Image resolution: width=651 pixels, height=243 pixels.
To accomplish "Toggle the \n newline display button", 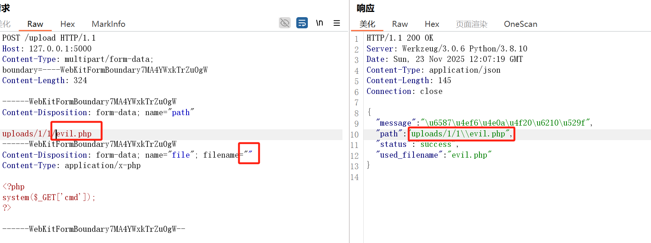I will tap(319, 23).
